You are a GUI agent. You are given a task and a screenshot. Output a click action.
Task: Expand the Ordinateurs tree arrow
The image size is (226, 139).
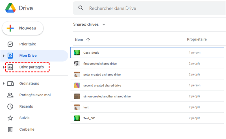pyautogui.click(x=3, y=83)
